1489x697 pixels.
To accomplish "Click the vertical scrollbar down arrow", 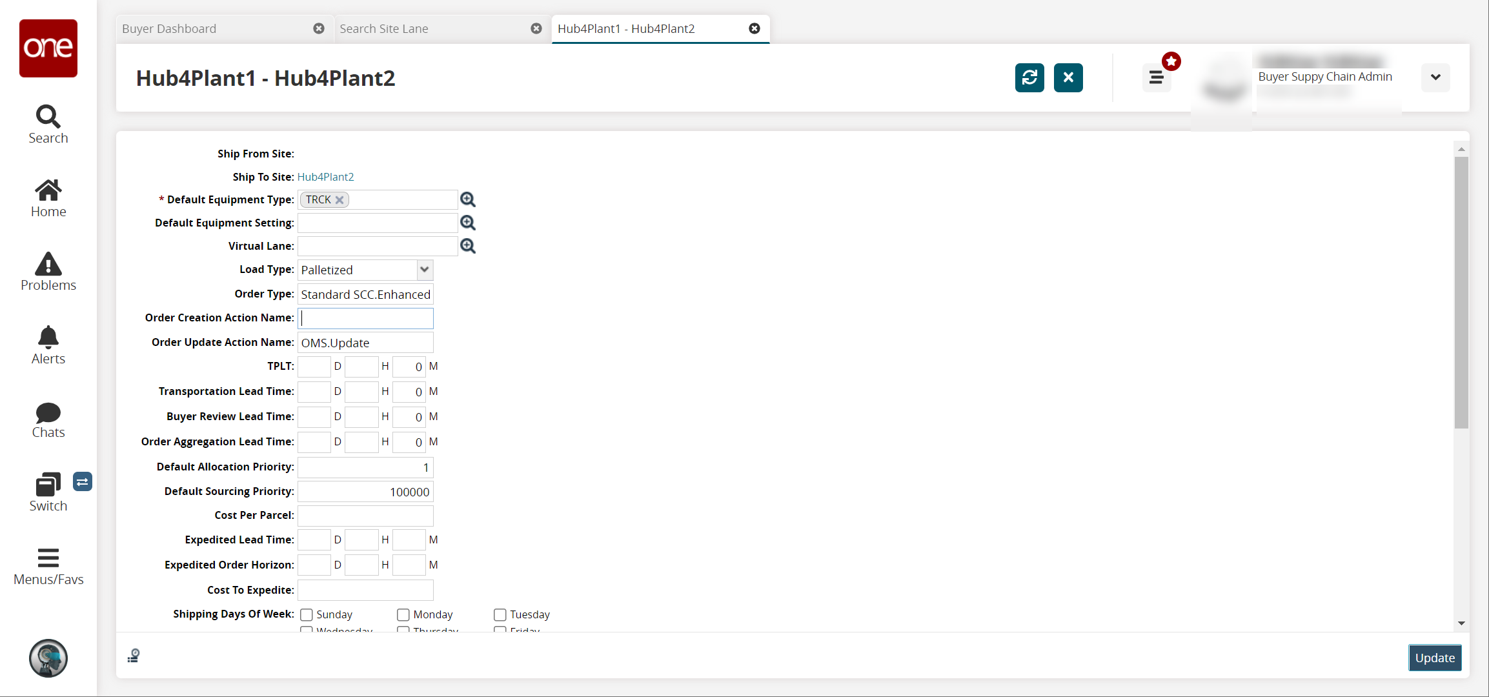I will tap(1461, 623).
